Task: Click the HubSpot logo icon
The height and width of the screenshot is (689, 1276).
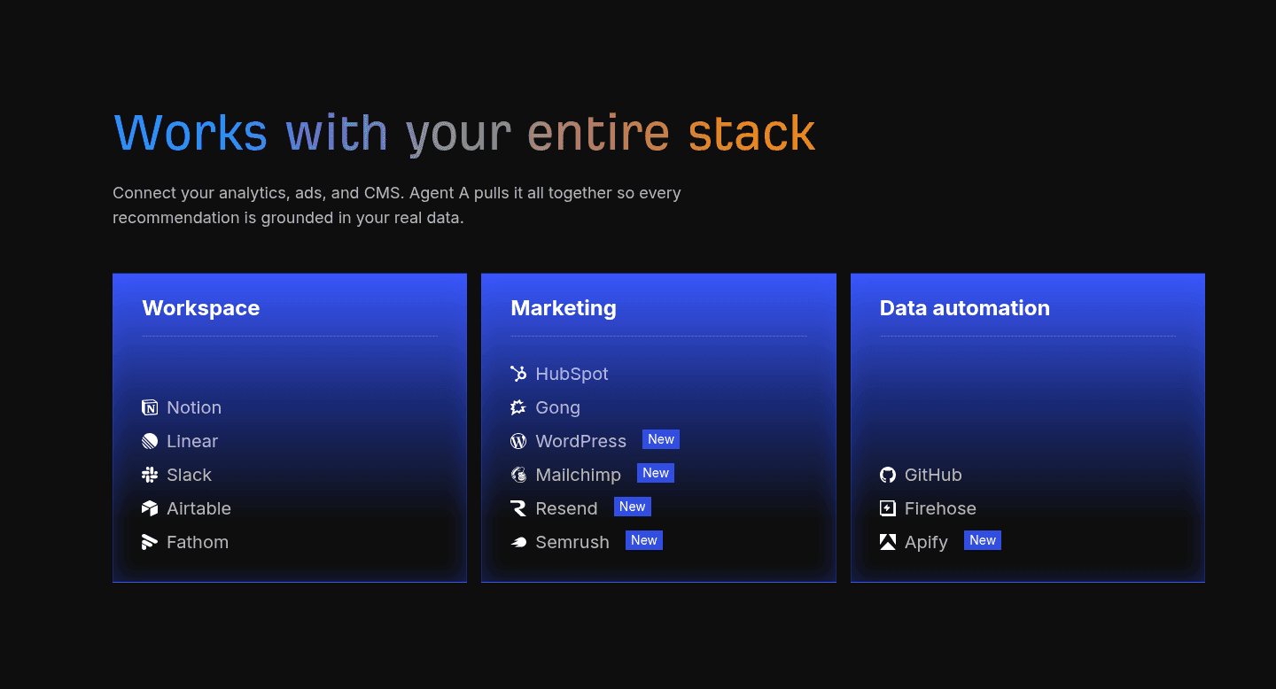Action: point(518,374)
